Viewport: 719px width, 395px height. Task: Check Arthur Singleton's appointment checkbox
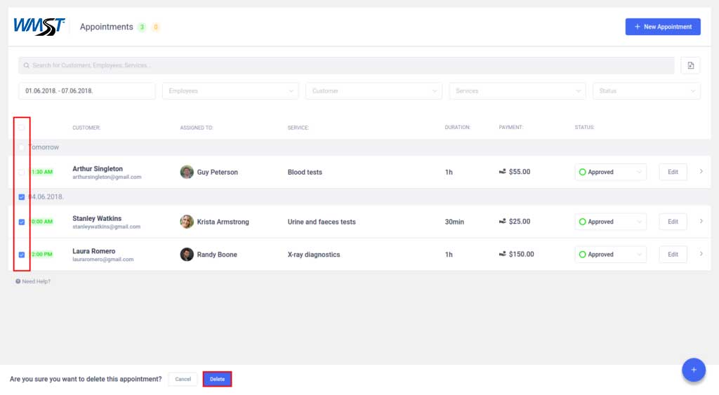tap(22, 172)
